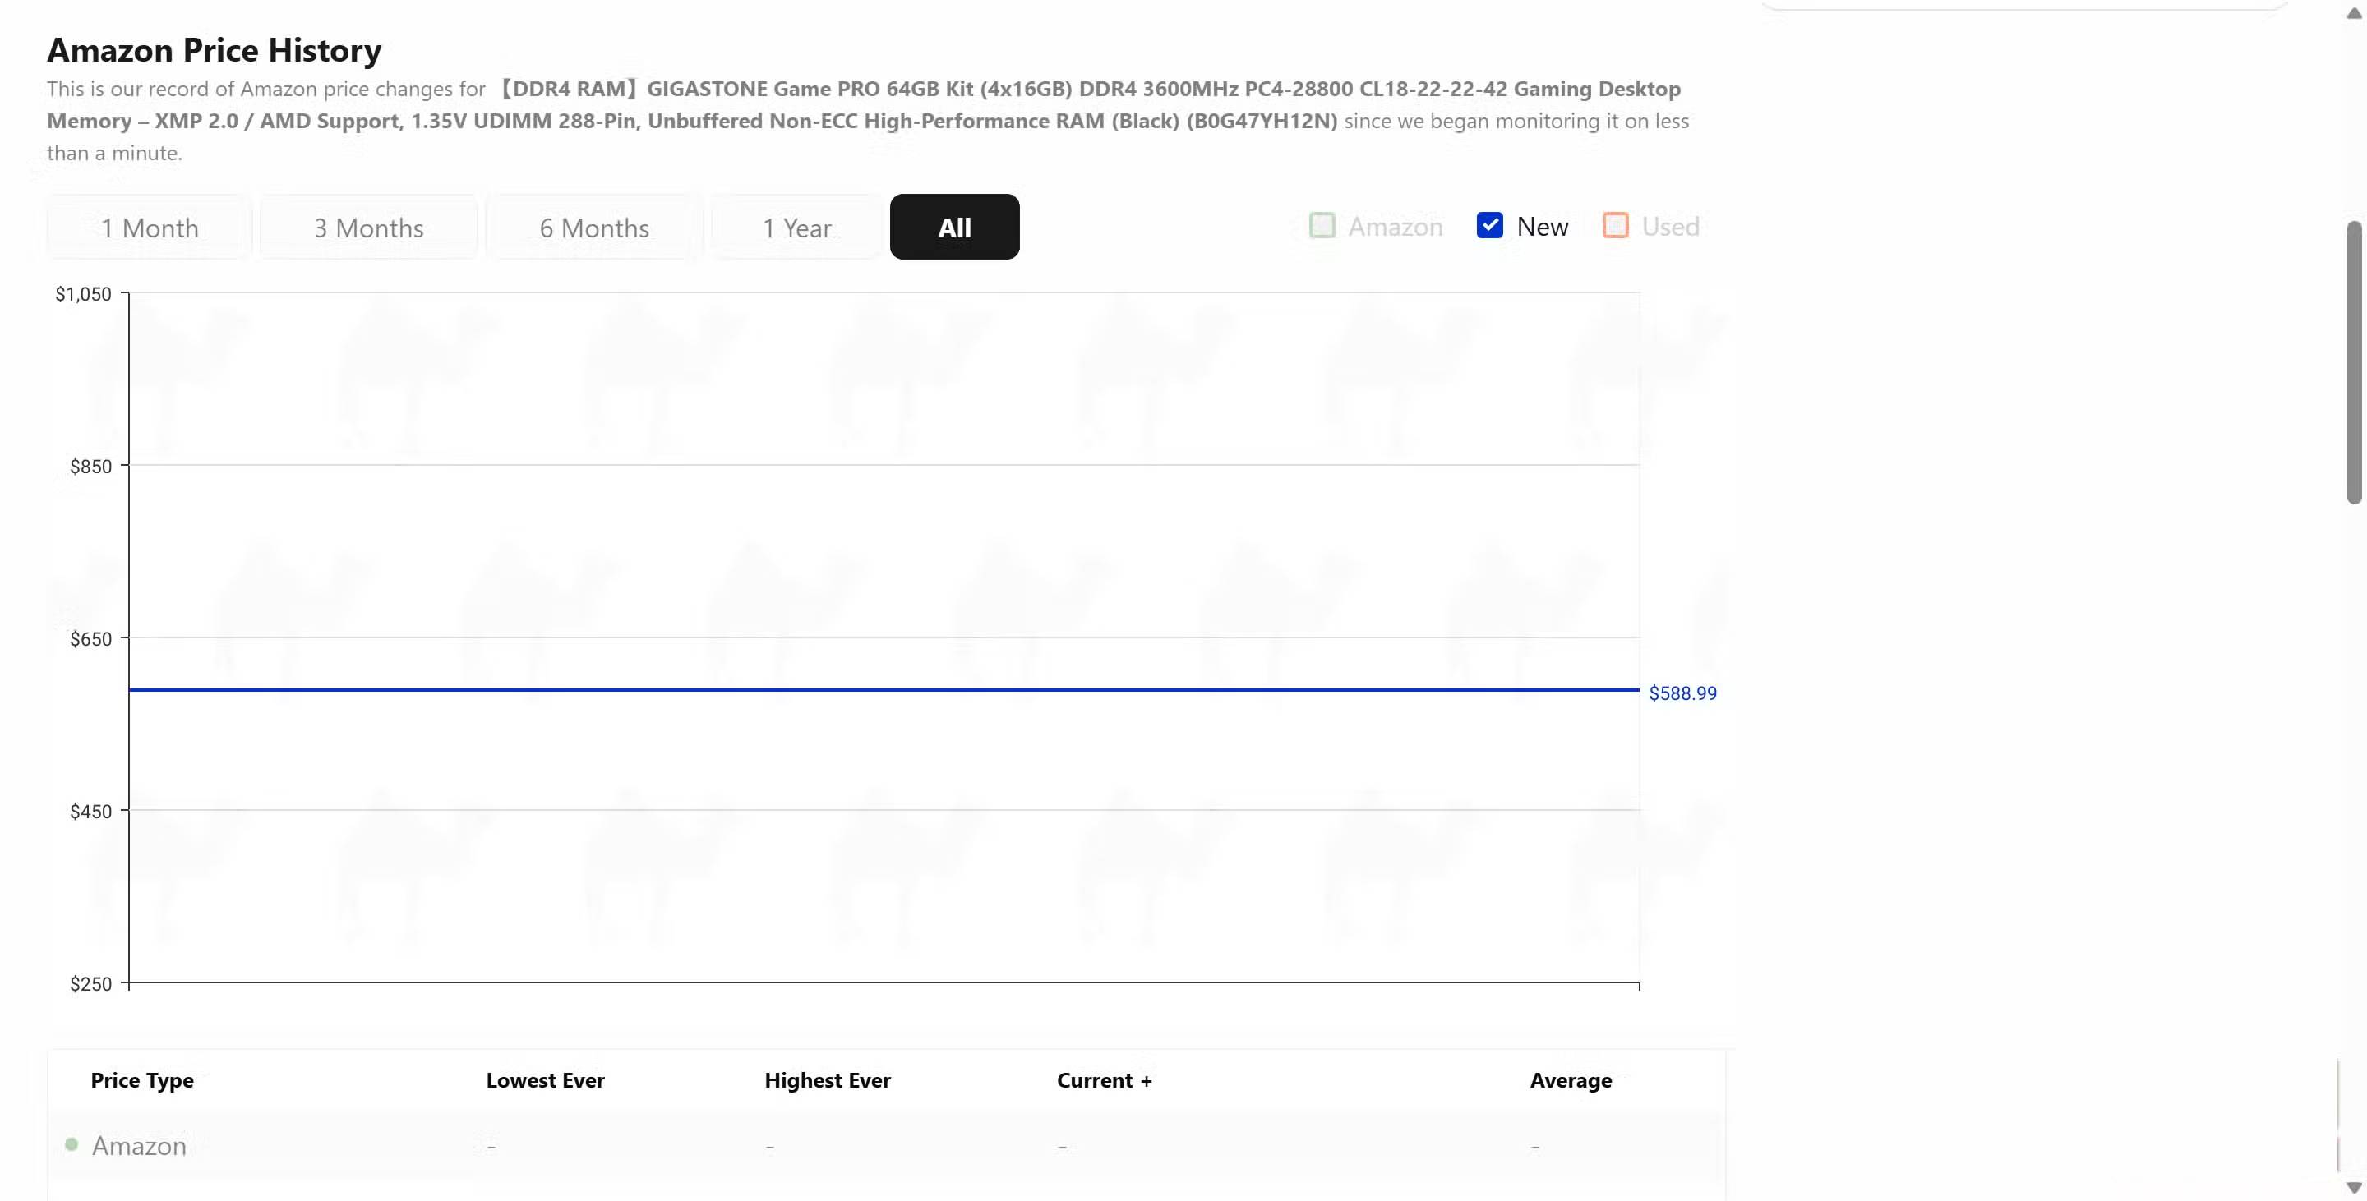Viewport: 2367px width, 1201px height.
Task: Click the $588.99 price label
Action: [1682, 693]
